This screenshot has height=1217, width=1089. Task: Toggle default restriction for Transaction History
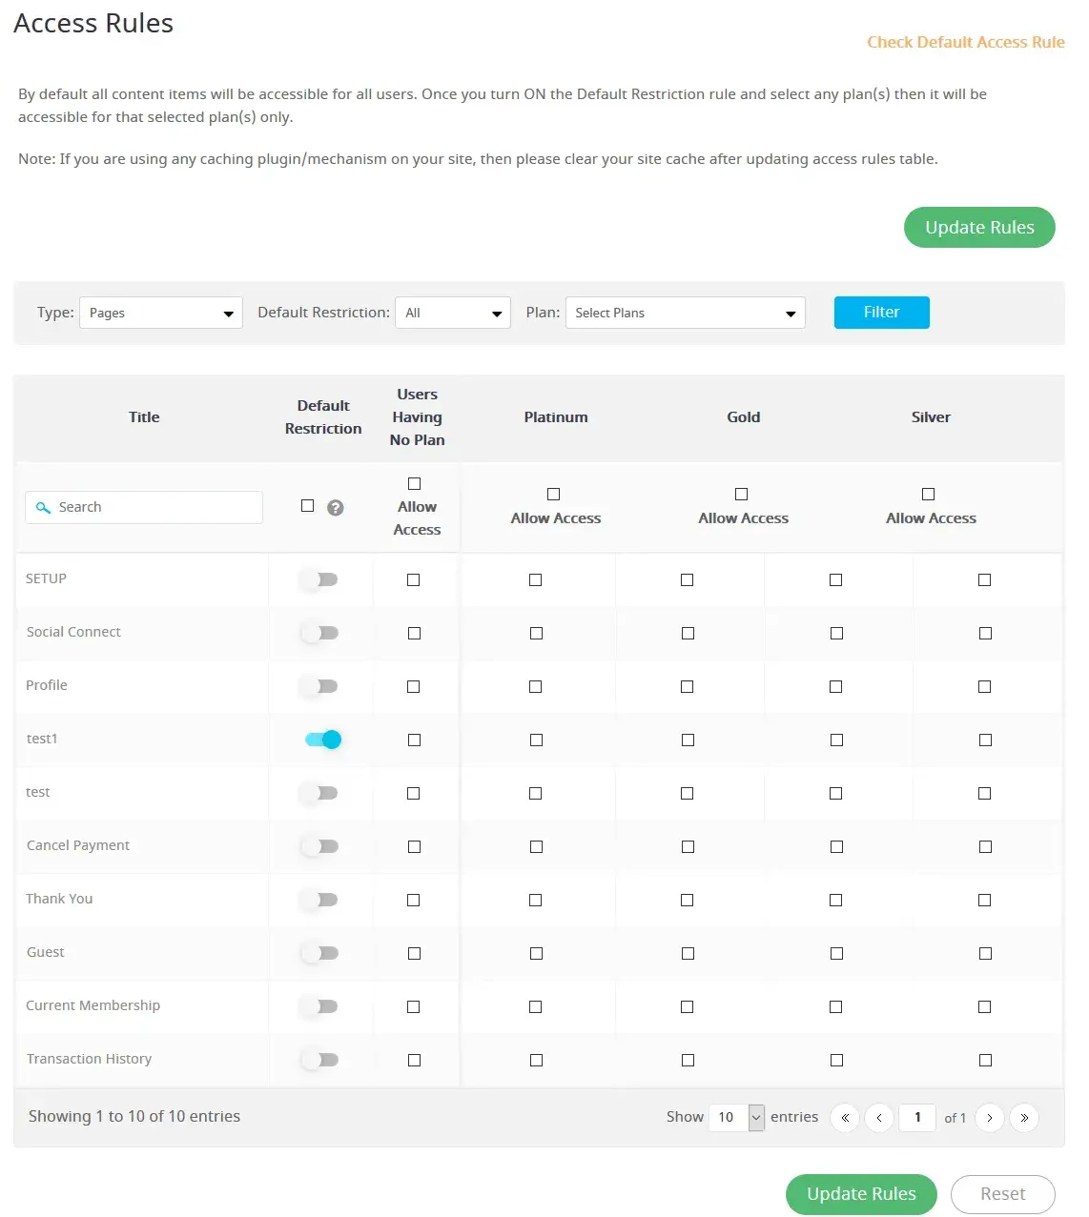point(319,1060)
